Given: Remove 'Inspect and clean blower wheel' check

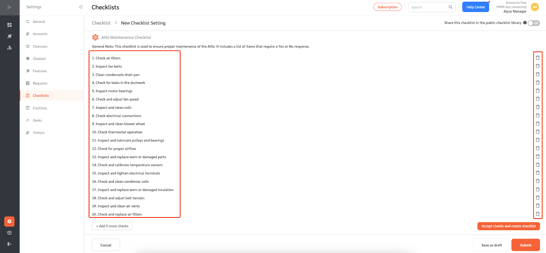Looking at the screenshot, I should click(x=537, y=123).
